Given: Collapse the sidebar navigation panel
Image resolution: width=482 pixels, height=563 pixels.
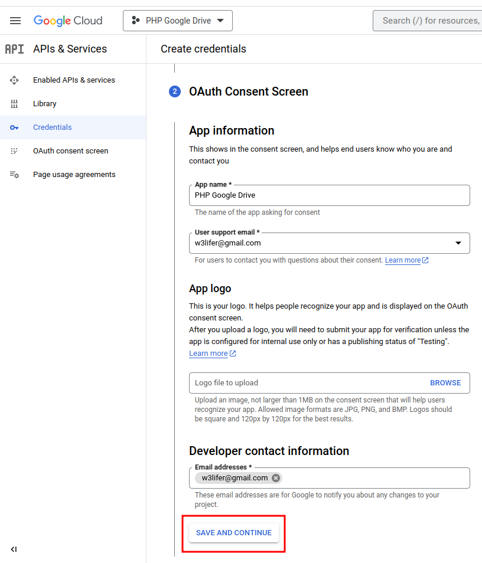Looking at the screenshot, I should [x=14, y=549].
